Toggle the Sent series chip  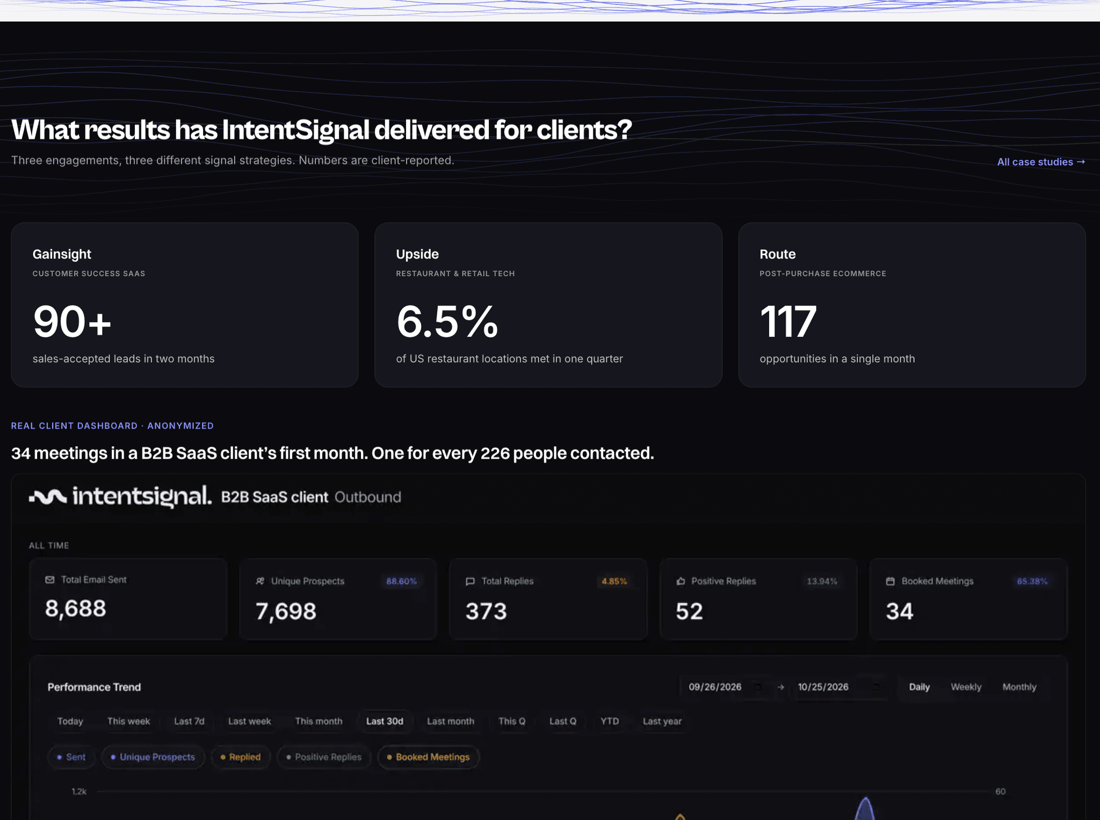pyautogui.click(x=71, y=757)
